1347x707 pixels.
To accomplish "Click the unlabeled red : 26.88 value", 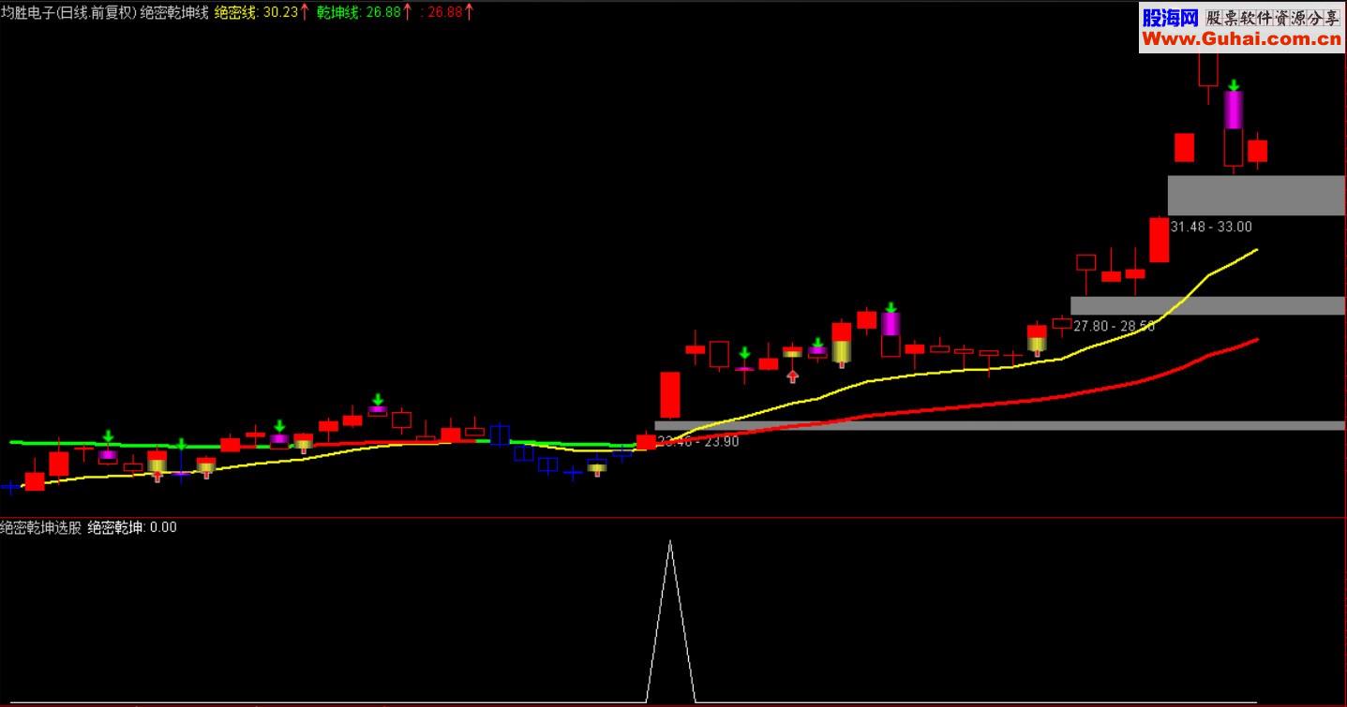I will tap(441, 12).
